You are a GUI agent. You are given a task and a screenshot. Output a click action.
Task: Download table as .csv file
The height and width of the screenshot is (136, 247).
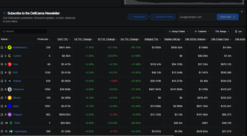[x=238, y=32]
